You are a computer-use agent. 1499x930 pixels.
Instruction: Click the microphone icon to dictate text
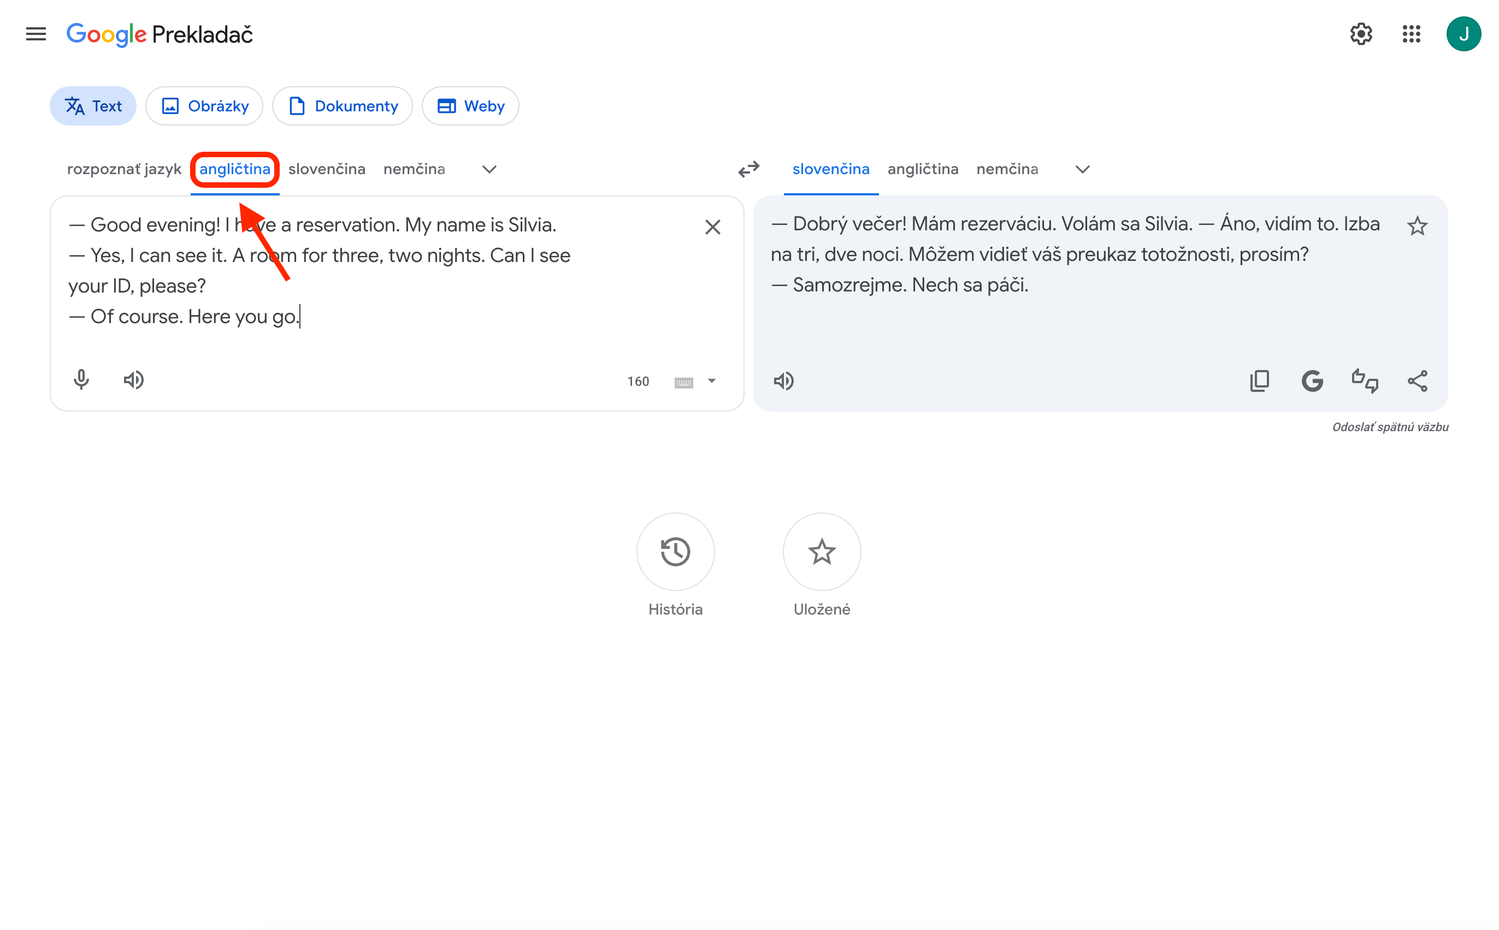click(81, 379)
